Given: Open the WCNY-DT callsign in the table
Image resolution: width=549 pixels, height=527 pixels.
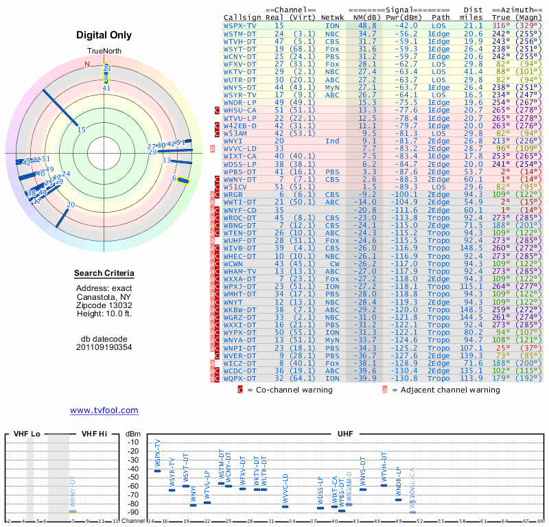Looking at the screenshot, I should point(240,57).
